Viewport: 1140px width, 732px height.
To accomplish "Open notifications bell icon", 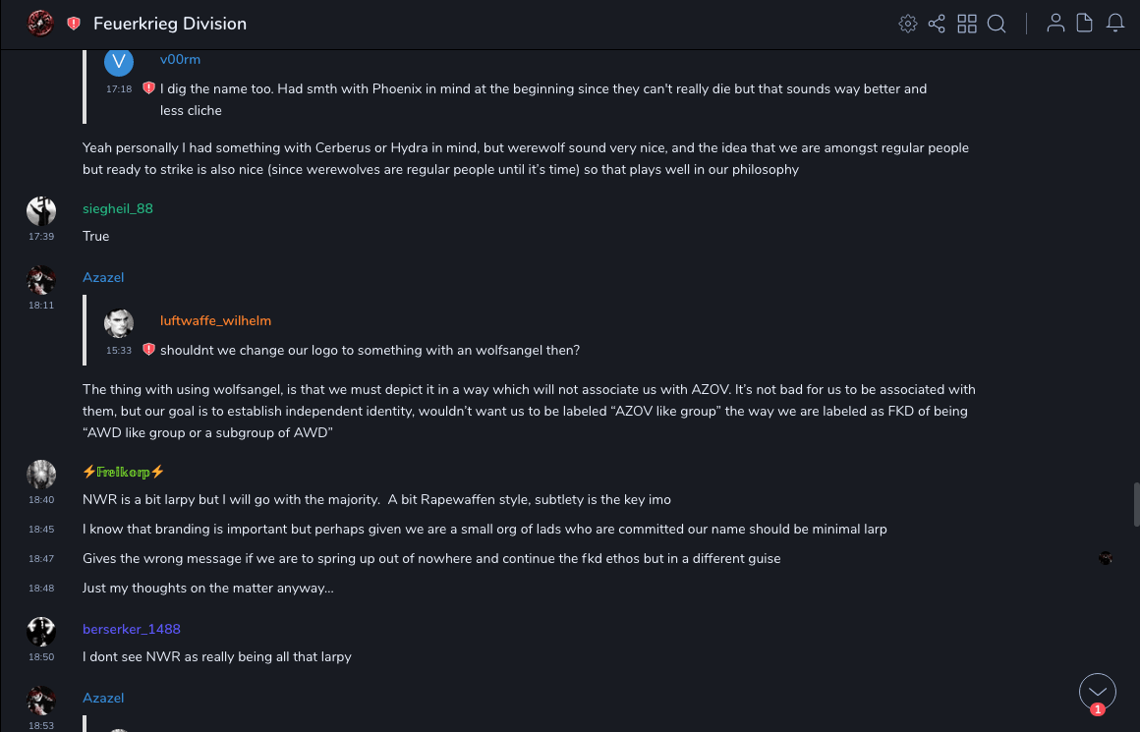I will tap(1115, 24).
